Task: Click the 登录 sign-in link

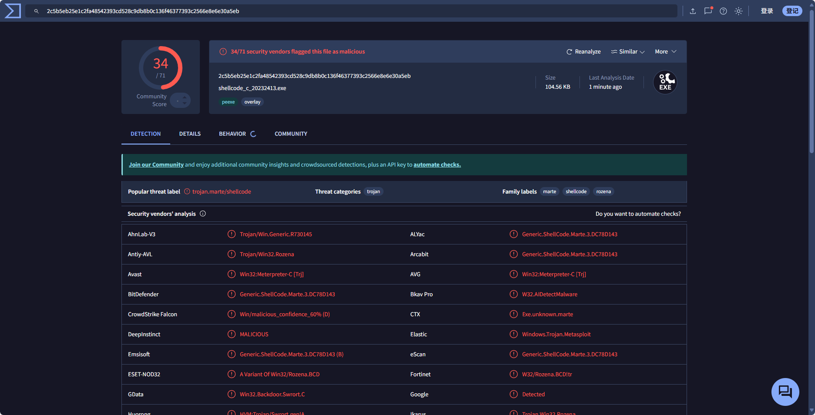Action: pos(767,11)
